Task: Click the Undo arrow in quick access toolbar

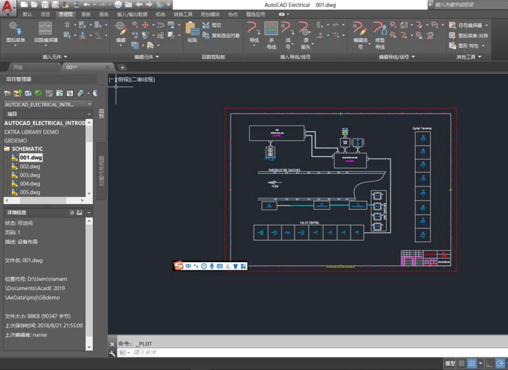Action: [x=87, y=5]
